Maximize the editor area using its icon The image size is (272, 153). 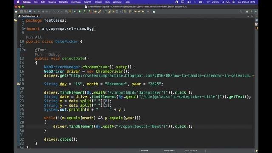click(252, 16)
